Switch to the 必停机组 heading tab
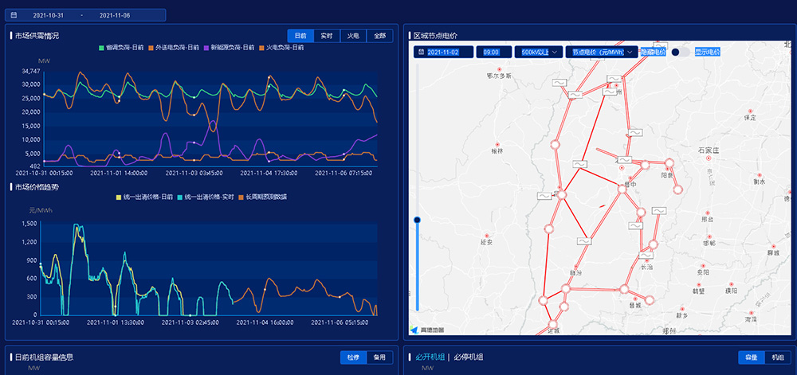The width and height of the screenshot is (797, 375). click(468, 357)
